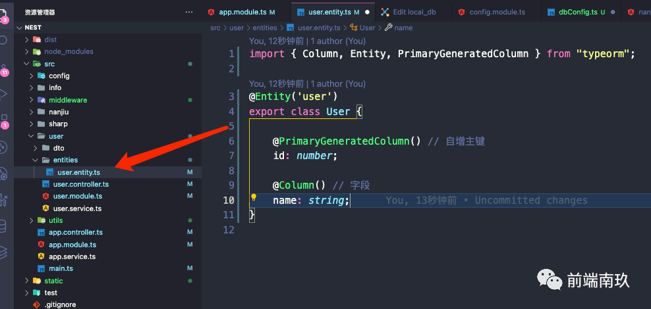Open user.module.ts in the file tree
The height and width of the screenshot is (309, 651).
[77, 196]
